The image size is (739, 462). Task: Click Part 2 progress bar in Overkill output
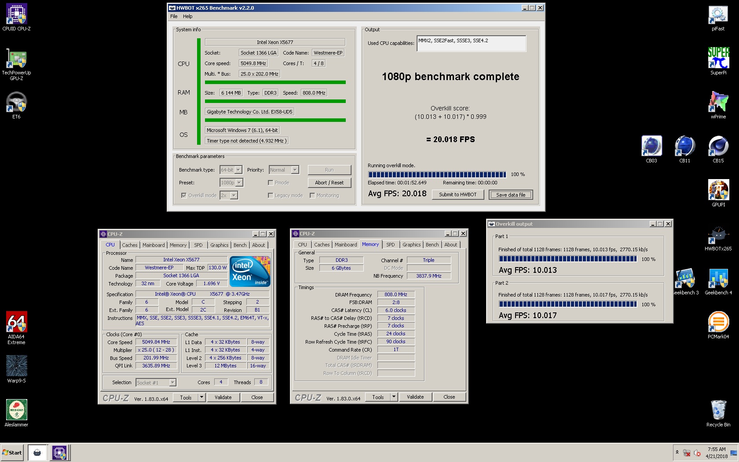coord(567,304)
